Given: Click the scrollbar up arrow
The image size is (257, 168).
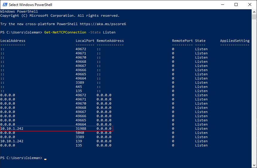Looking at the screenshot, I should tap(254, 11).
